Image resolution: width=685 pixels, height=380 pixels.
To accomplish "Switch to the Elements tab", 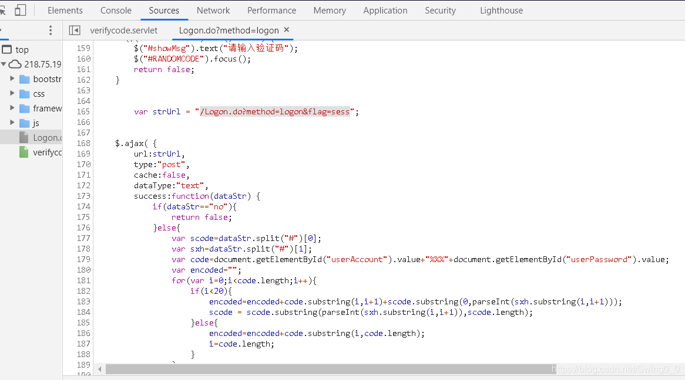I will [x=65, y=11].
